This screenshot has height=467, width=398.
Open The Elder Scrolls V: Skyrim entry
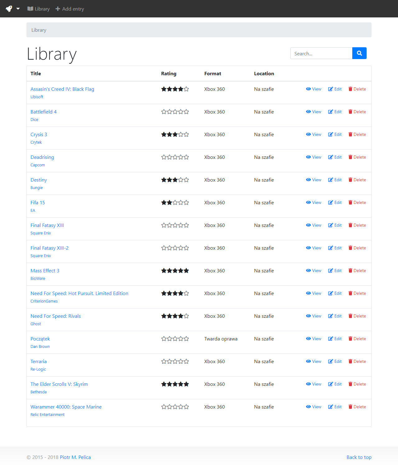(x=59, y=384)
